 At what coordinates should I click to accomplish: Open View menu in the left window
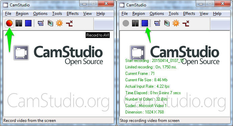(87, 14)
